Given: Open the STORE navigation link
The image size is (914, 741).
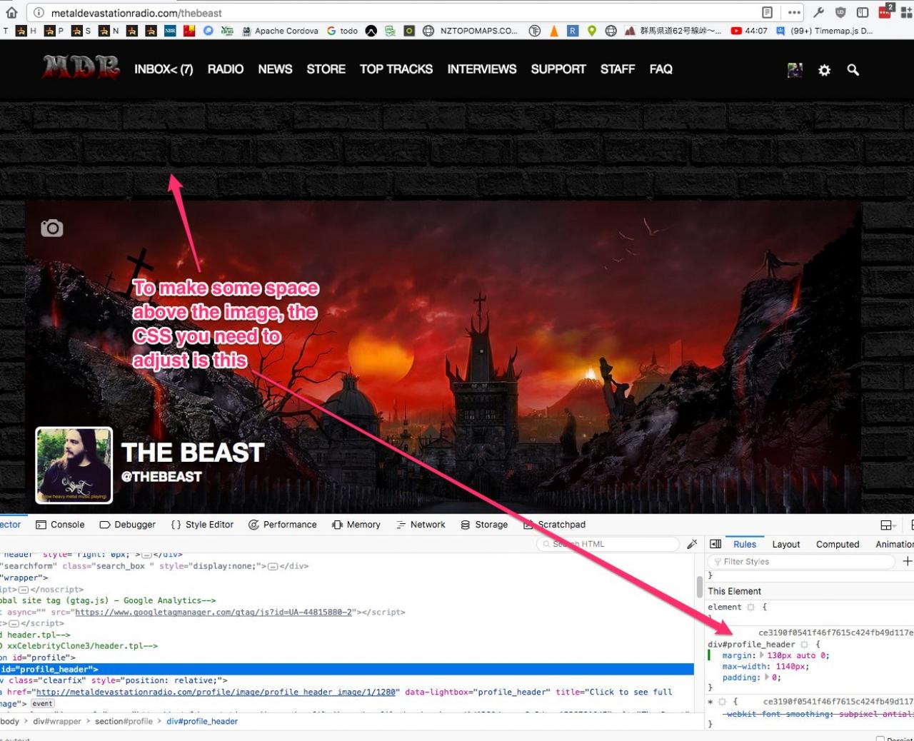Looking at the screenshot, I should pos(326,69).
